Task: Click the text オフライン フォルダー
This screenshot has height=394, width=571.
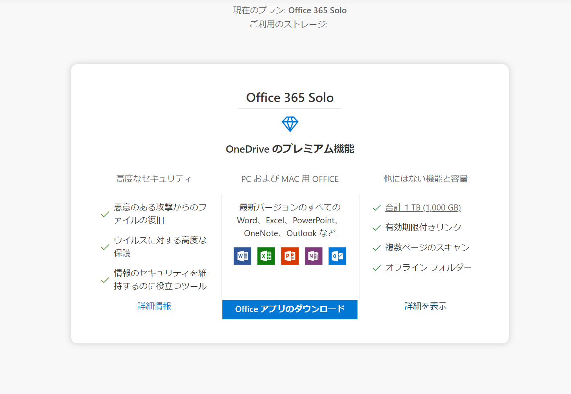Action: point(428,267)
